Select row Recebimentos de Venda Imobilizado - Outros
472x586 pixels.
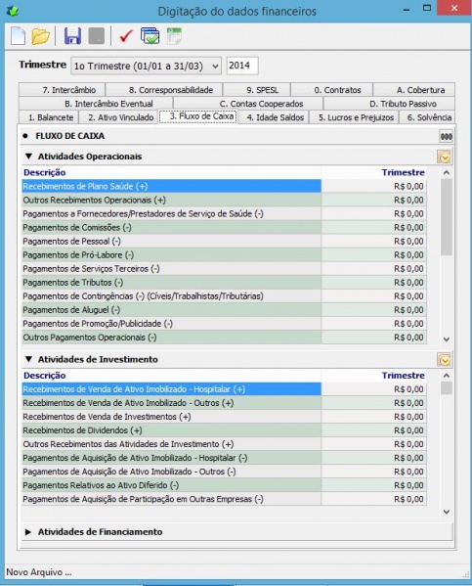click(224, 403)
